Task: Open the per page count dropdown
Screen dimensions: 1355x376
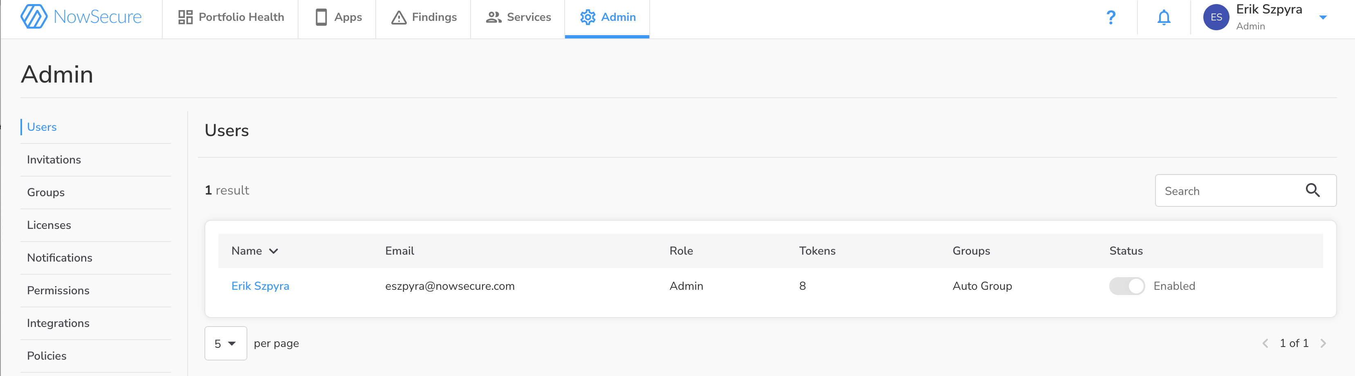Action: click(226, 343)
